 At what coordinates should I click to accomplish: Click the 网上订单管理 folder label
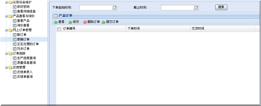22,30
